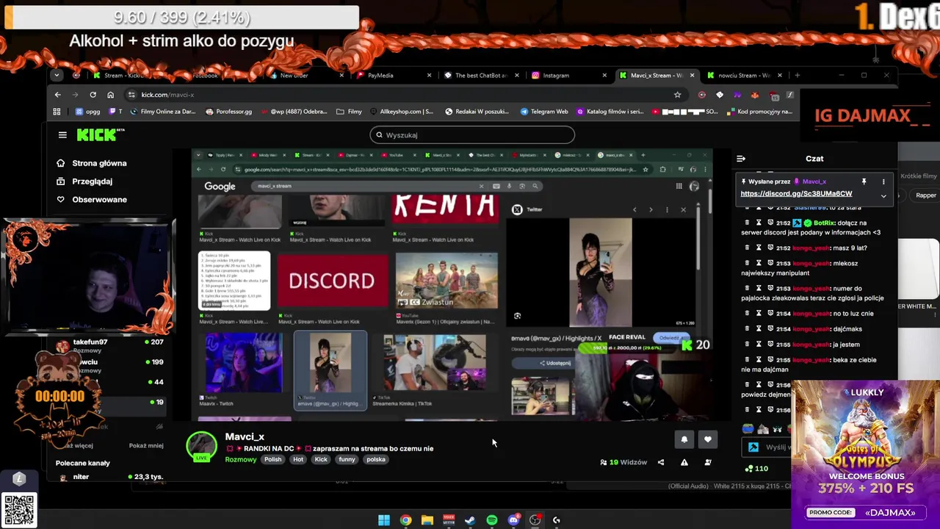Follow Mavci_x with the heart button
This screenshot has width=940, height=529.
(x=708, y=439)
